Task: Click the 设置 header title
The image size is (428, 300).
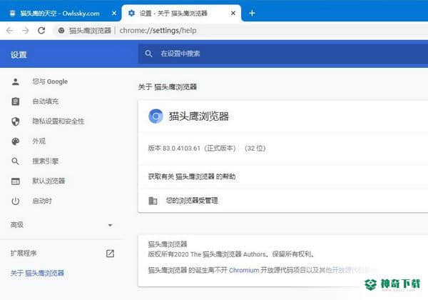Action: click(19, 55)
